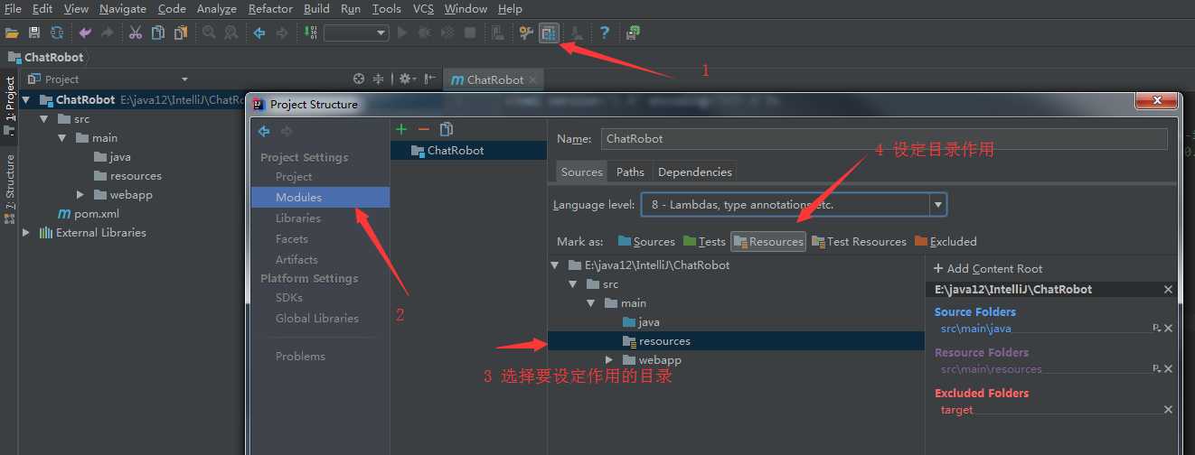1195x455 pixels.
Task: Mark directory as Sources
Action: coord(646,242)
